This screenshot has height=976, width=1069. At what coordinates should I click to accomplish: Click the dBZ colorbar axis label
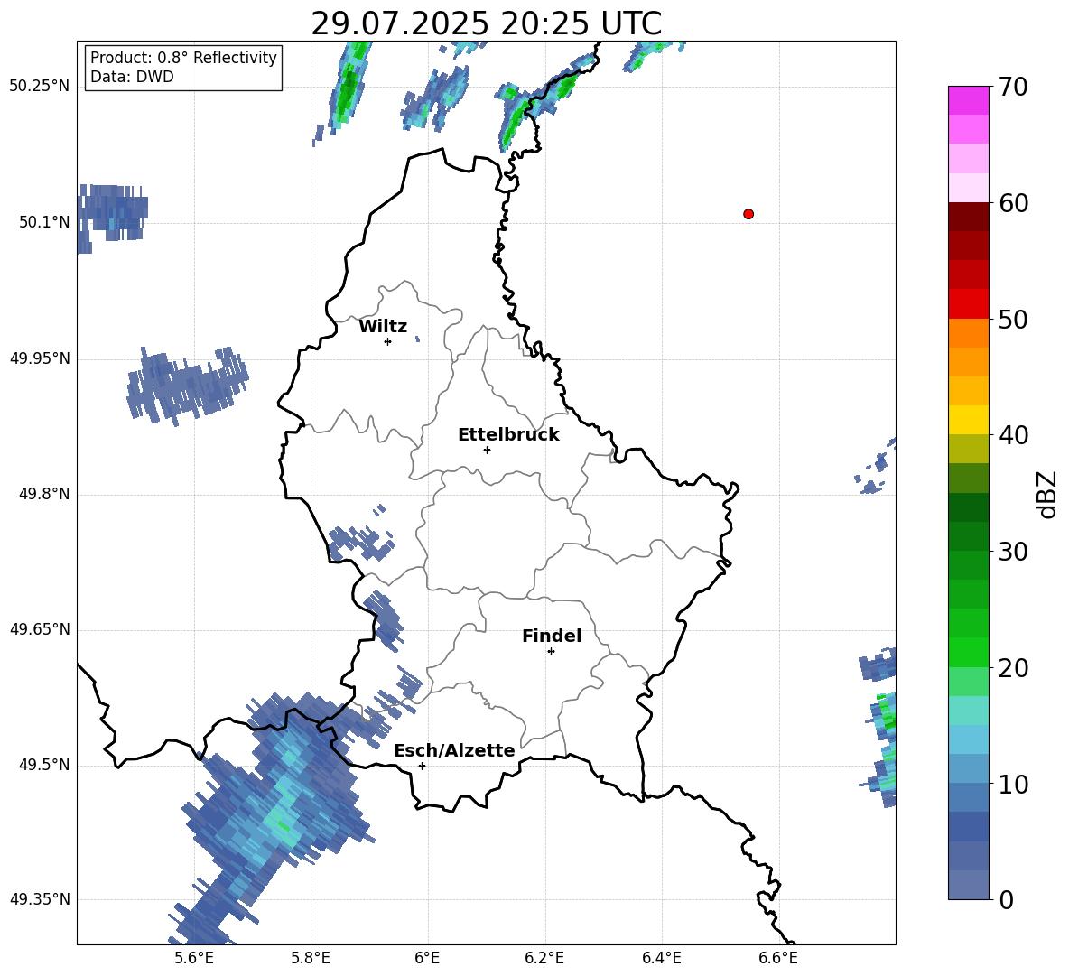pyautogui.click(x=1046, y=494)
